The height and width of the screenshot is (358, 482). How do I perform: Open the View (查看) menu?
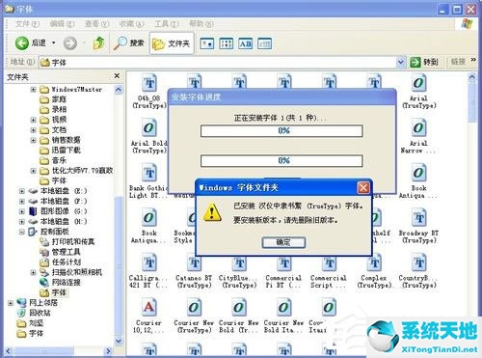(96, 24)
